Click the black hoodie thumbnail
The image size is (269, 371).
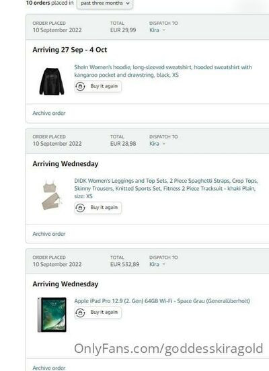click(52, 81)
